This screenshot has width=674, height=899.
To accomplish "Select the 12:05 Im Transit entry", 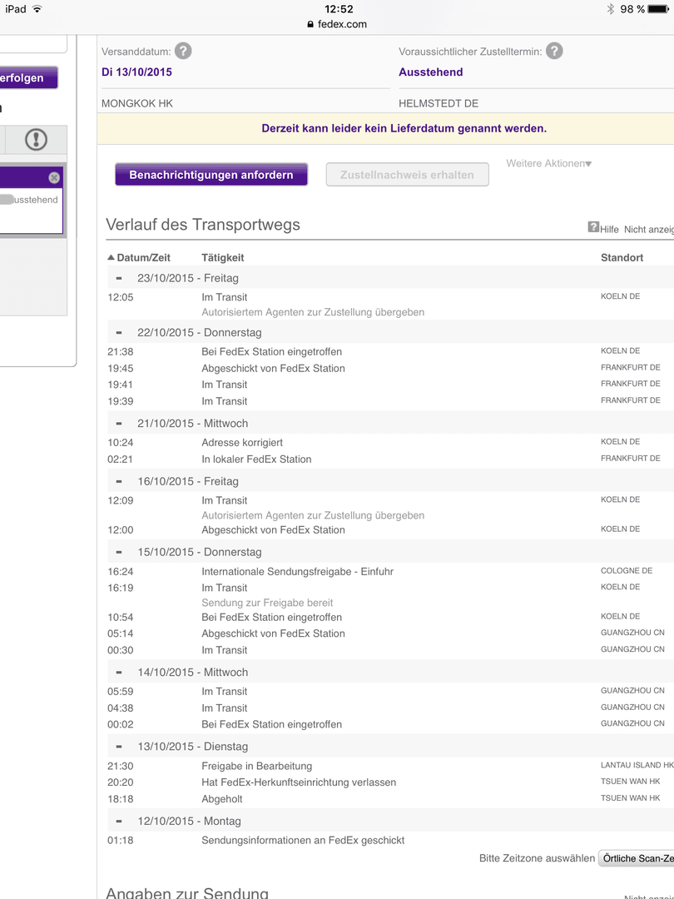I will (x=225, y=297).
